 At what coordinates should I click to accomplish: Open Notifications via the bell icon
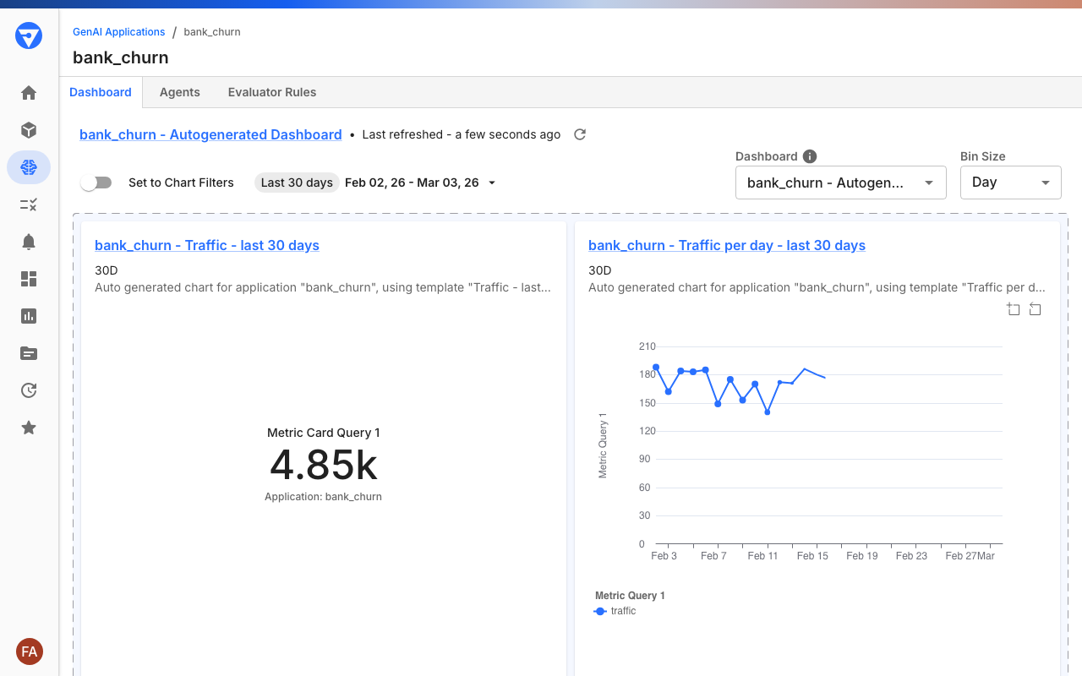(28, 242)
